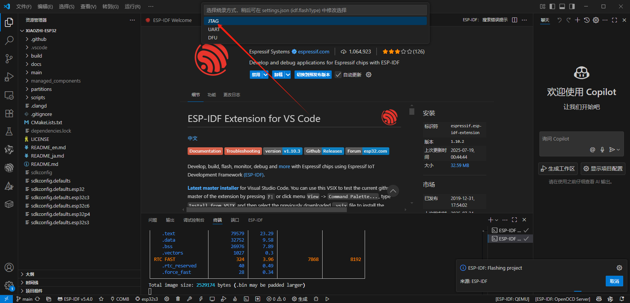Open new terminal launch profile dropdown
Viewport: 630px width, 303px height.
(x=497, y=220)
